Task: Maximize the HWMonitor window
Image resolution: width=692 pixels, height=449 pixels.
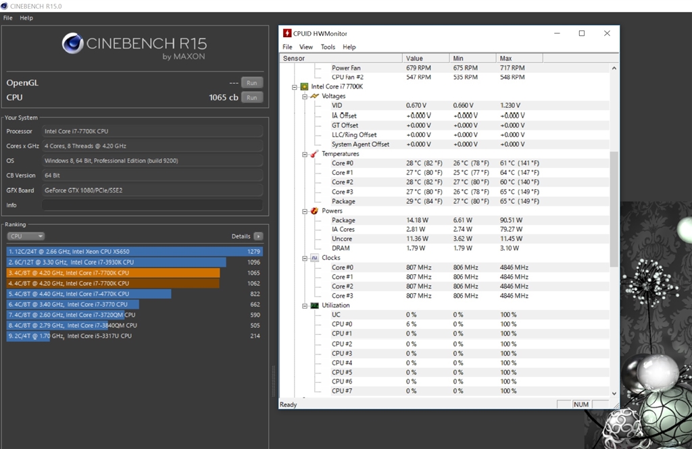Action: coord(582,34)
